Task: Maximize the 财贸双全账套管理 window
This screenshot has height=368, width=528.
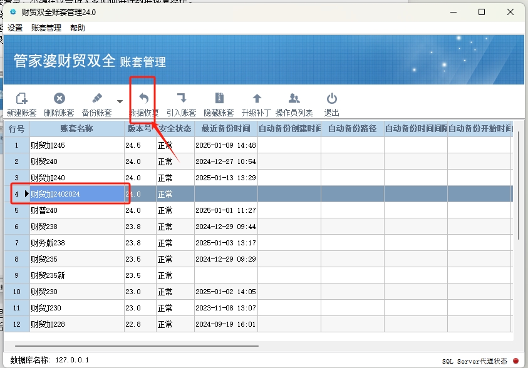Action: click(x=482, y=12)
